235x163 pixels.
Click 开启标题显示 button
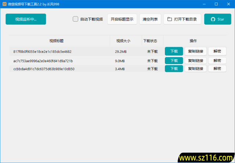122,19
